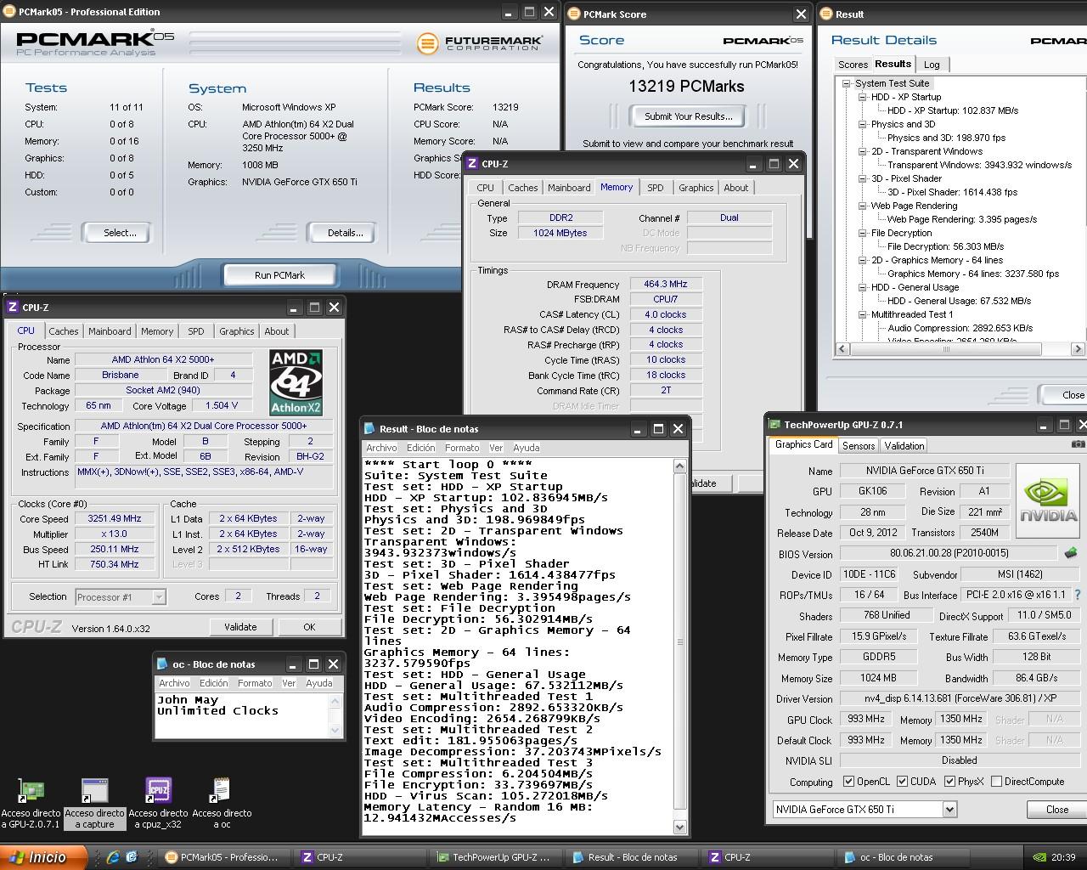
Task: Open Formato menu in oc Notepad
Action: pos(255,683)
